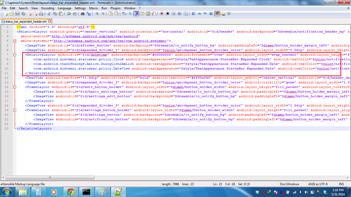
Task: Click Run macro multiple times icon
Action: tap(179, 14)
